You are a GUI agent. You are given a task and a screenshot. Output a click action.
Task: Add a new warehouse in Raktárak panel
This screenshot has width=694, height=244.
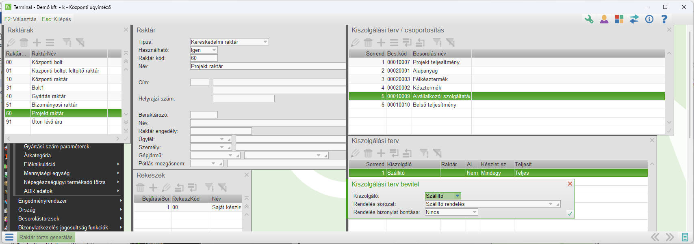[x=37, y=43]
